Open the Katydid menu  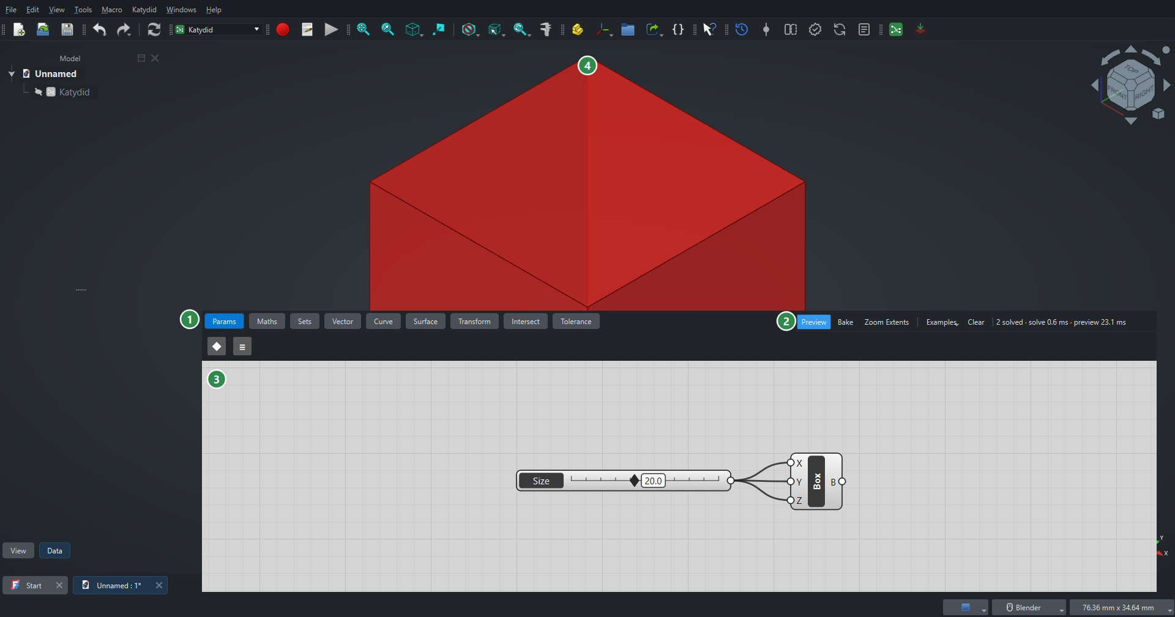(144, 10)
